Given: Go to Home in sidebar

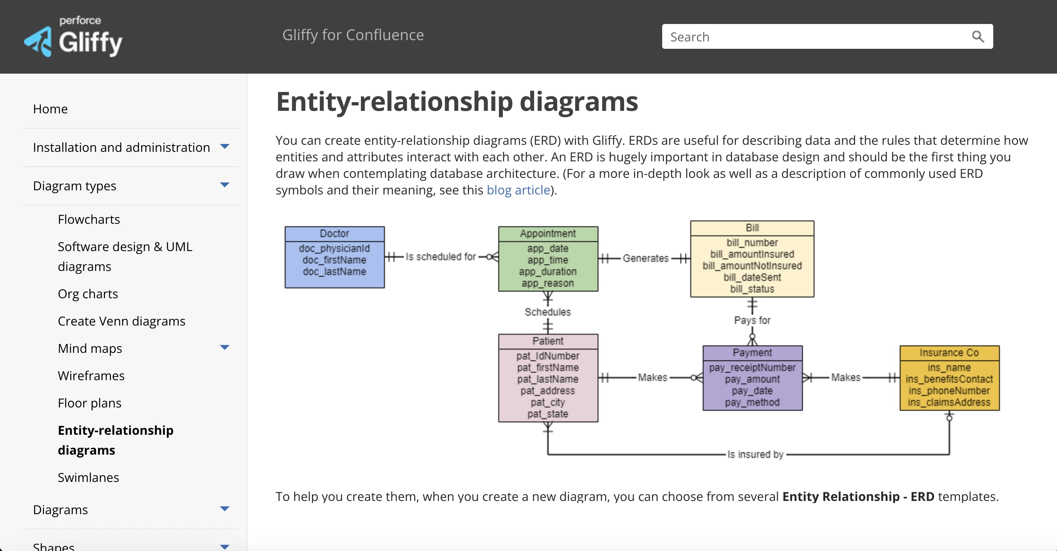Looking at the screenshot, I should coord(50,109).
